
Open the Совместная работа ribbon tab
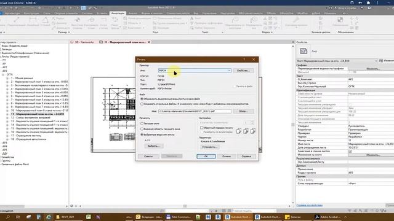(x=178, y=14)
